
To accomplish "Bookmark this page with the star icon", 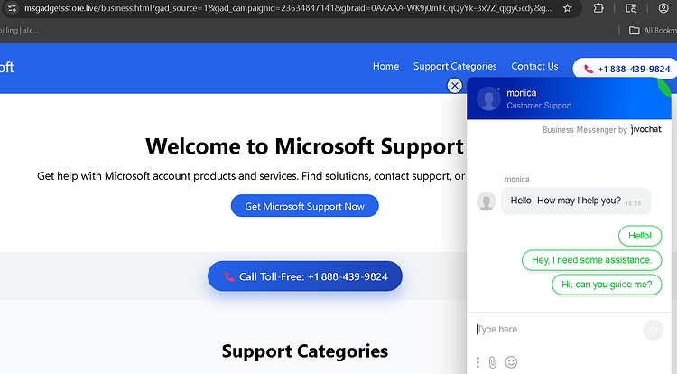I will click(568, 8).
